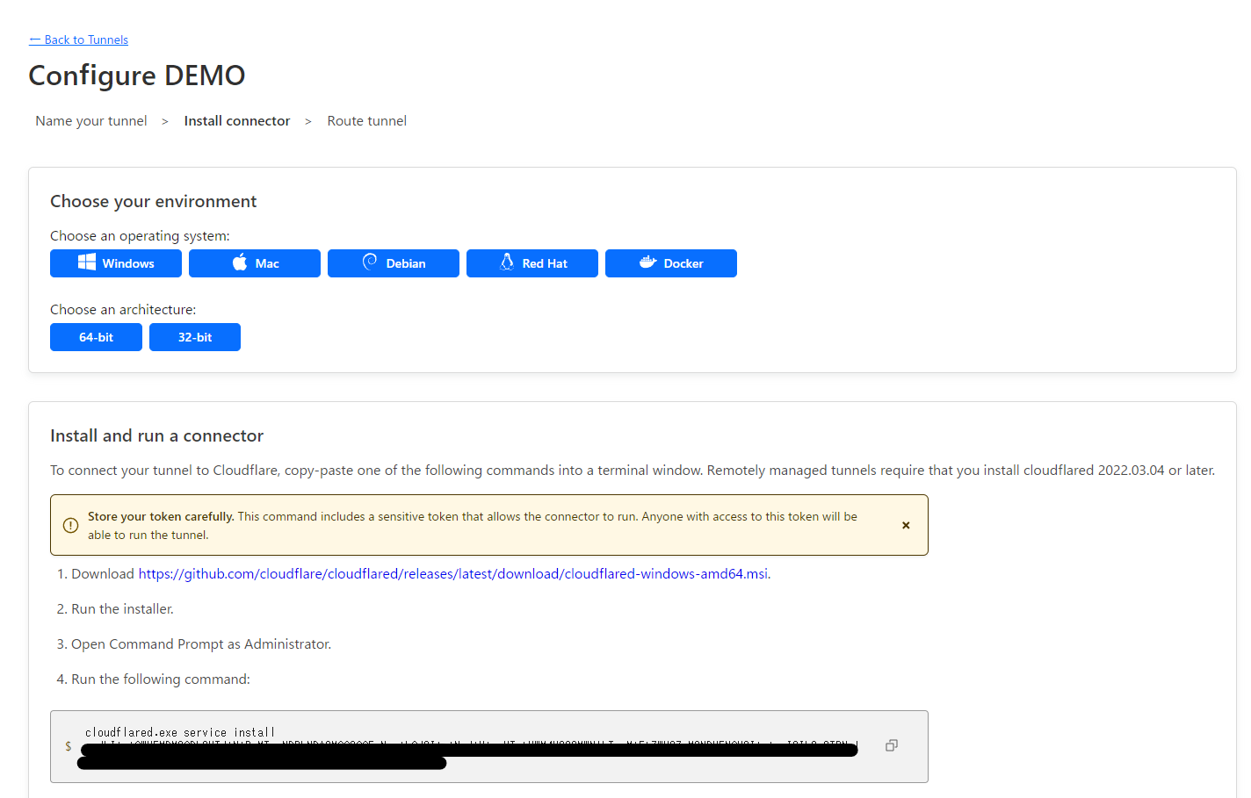Click the Choose your environment heading

154,201
